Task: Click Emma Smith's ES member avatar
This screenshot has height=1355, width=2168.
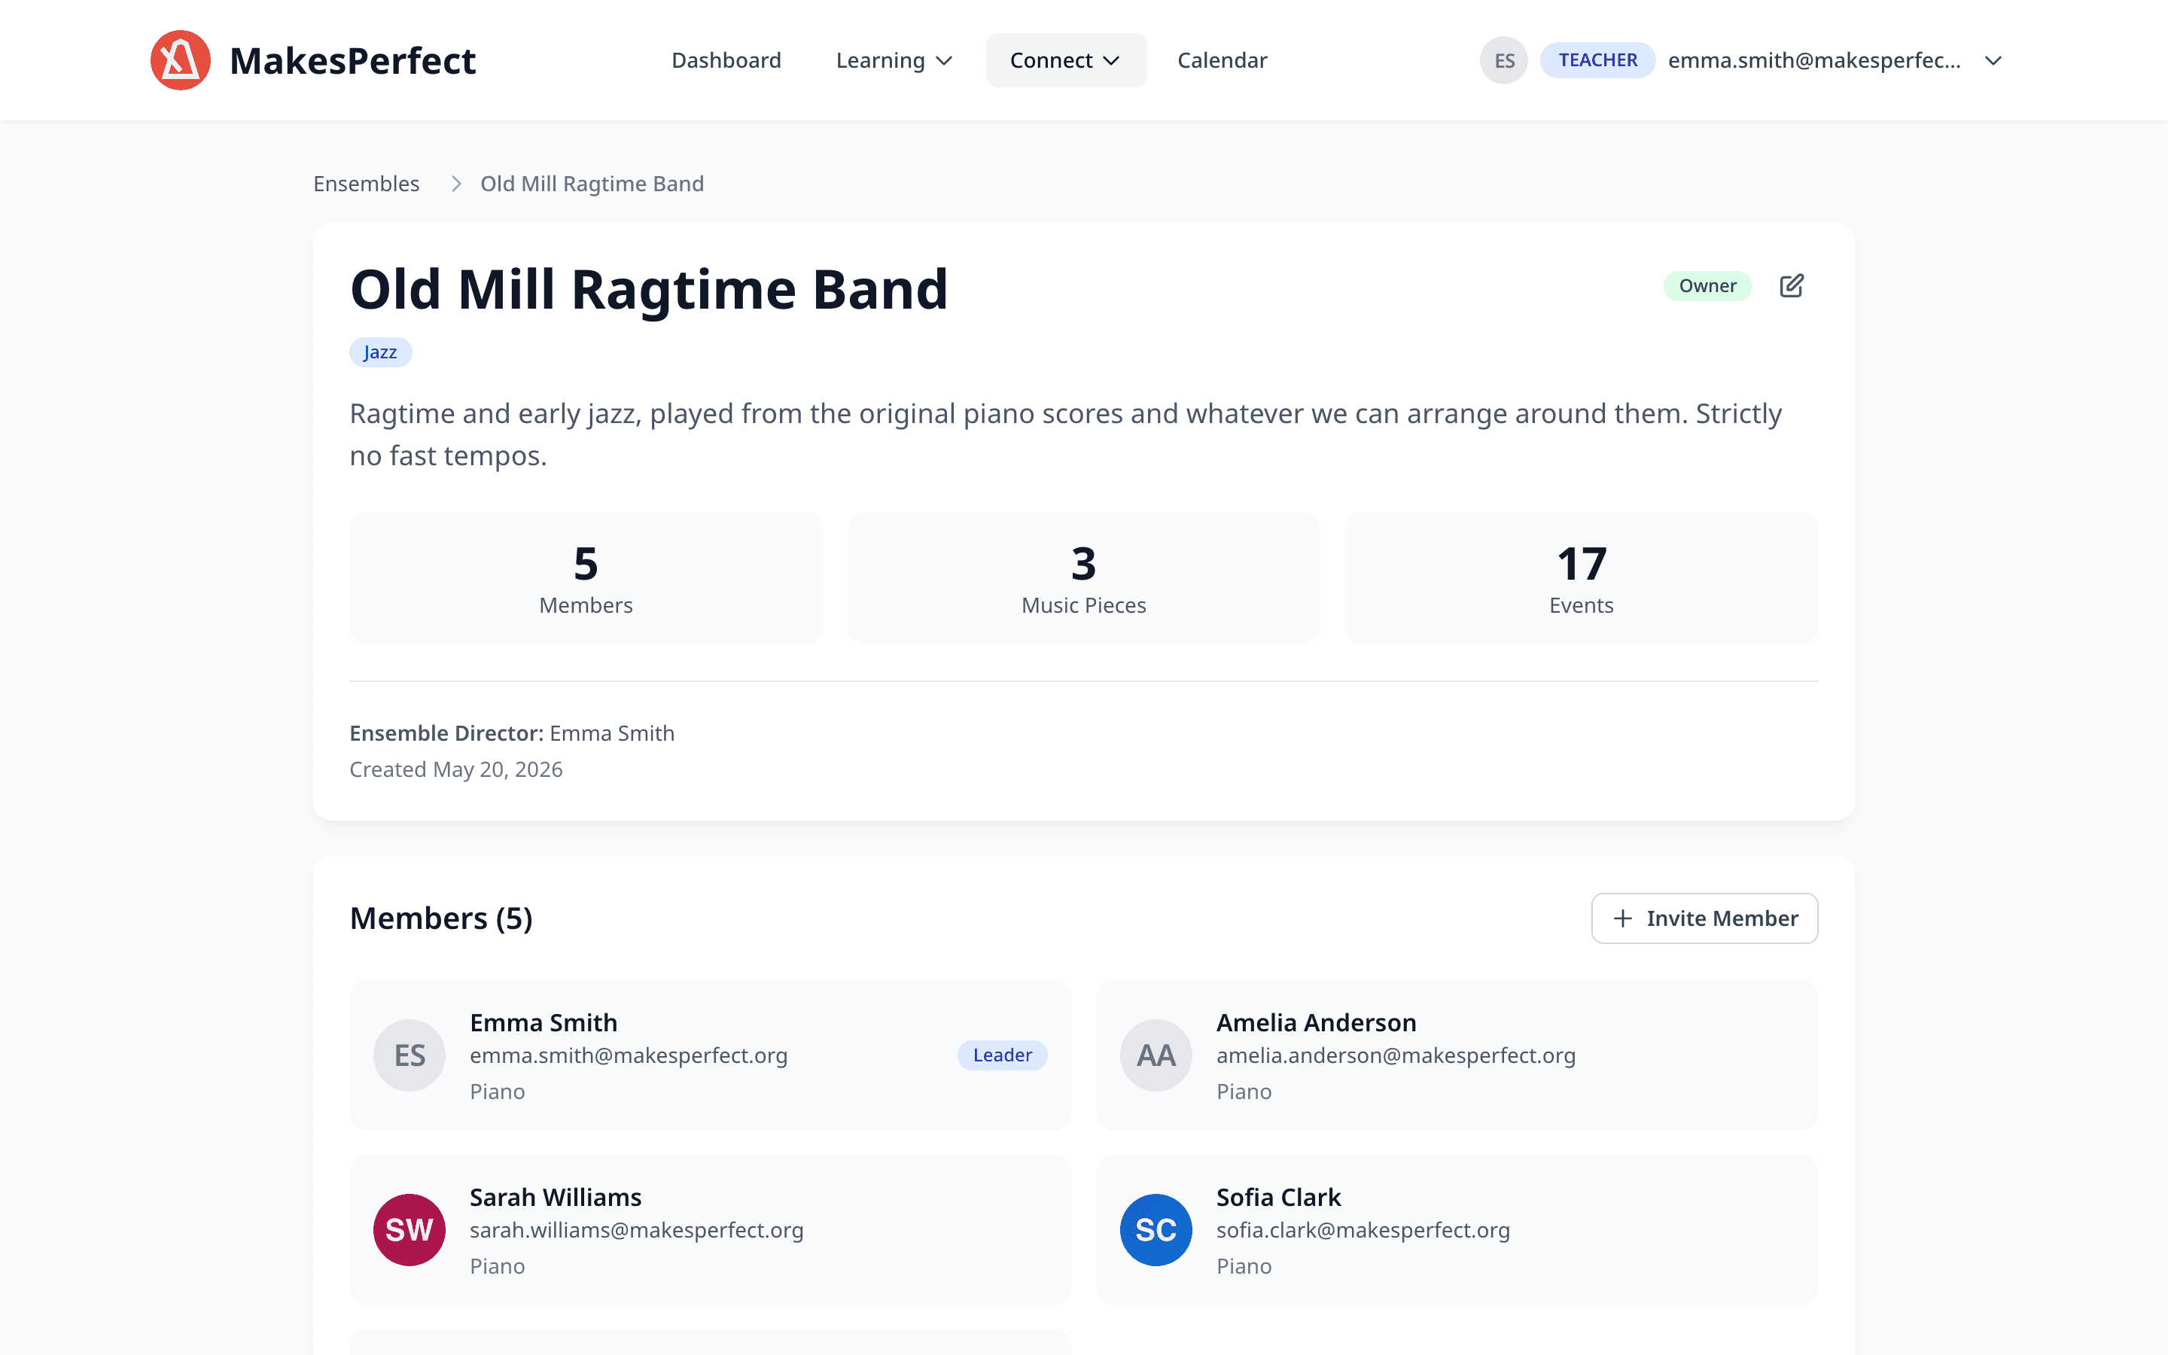Action: 410,1055
